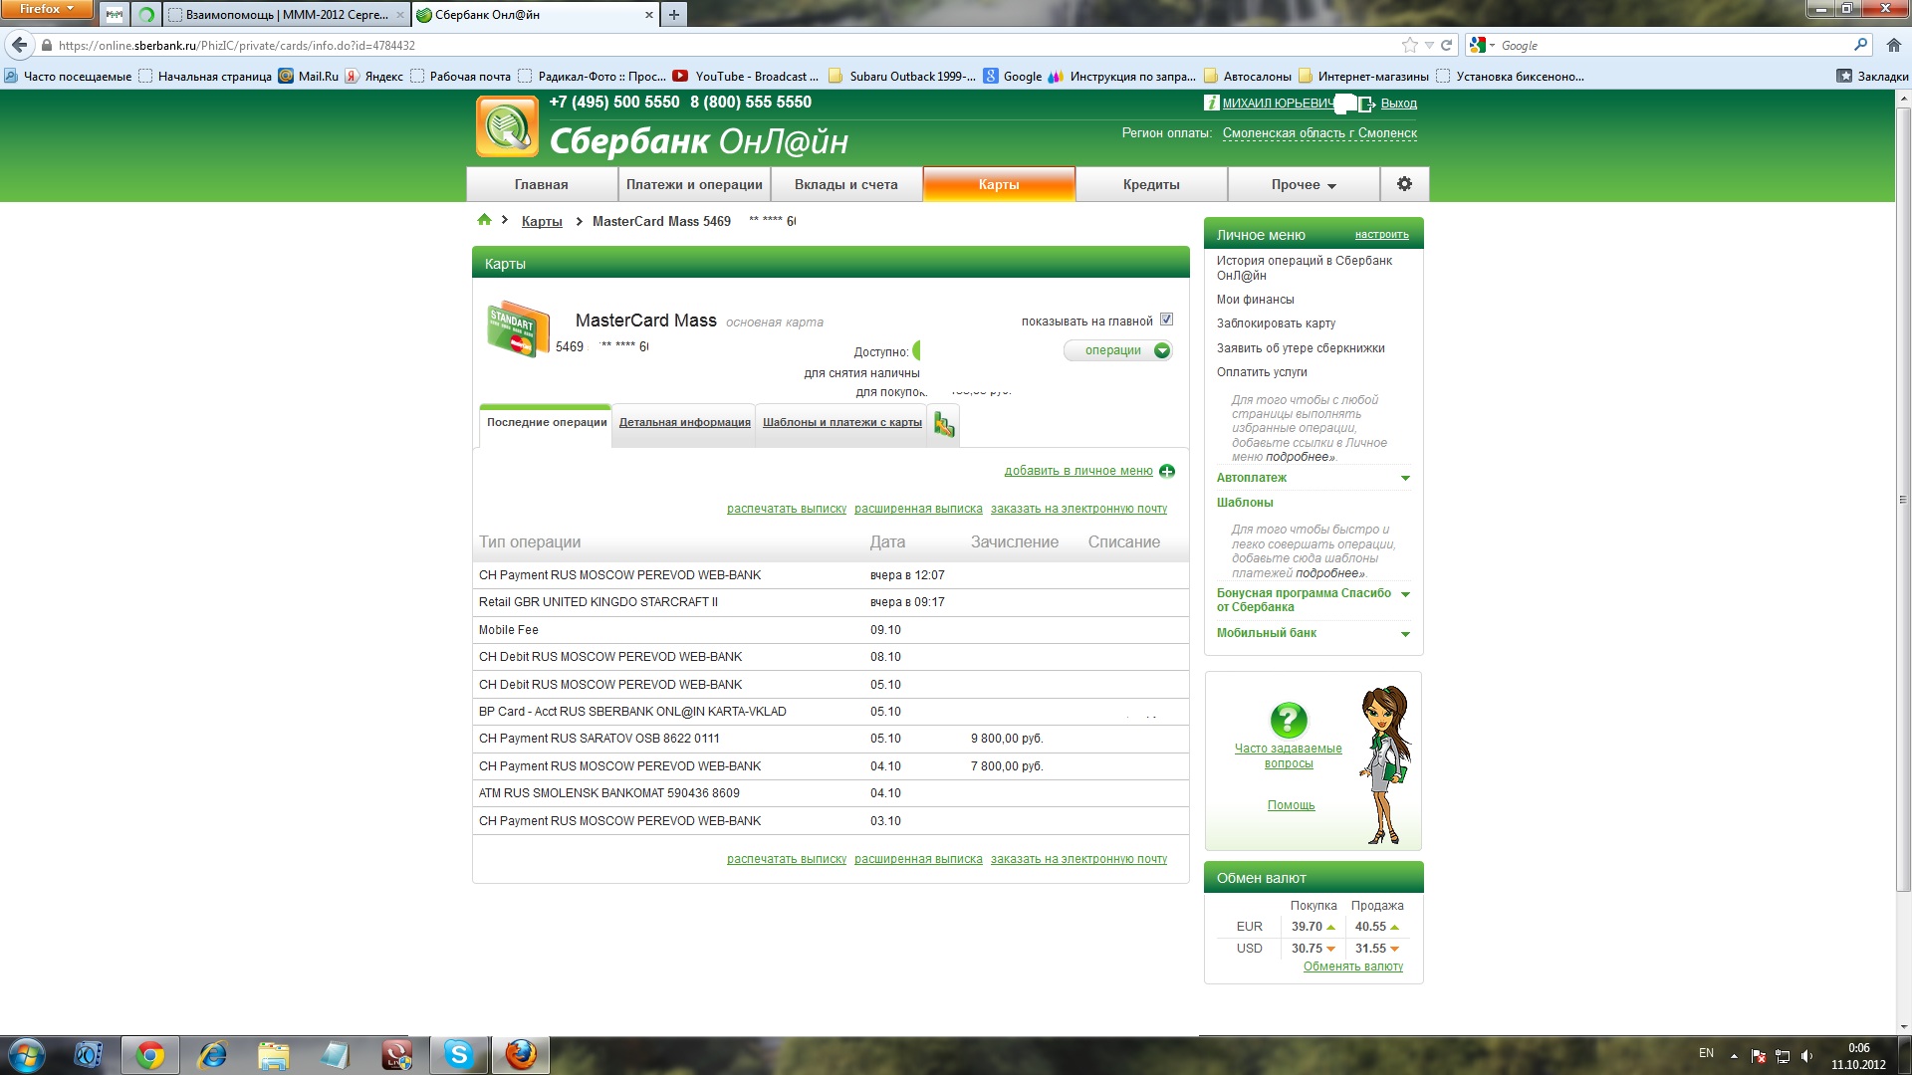Open Вклады и счета menu tab
The width and height of the screenshot is (1912, 1075).
point(846,184)
